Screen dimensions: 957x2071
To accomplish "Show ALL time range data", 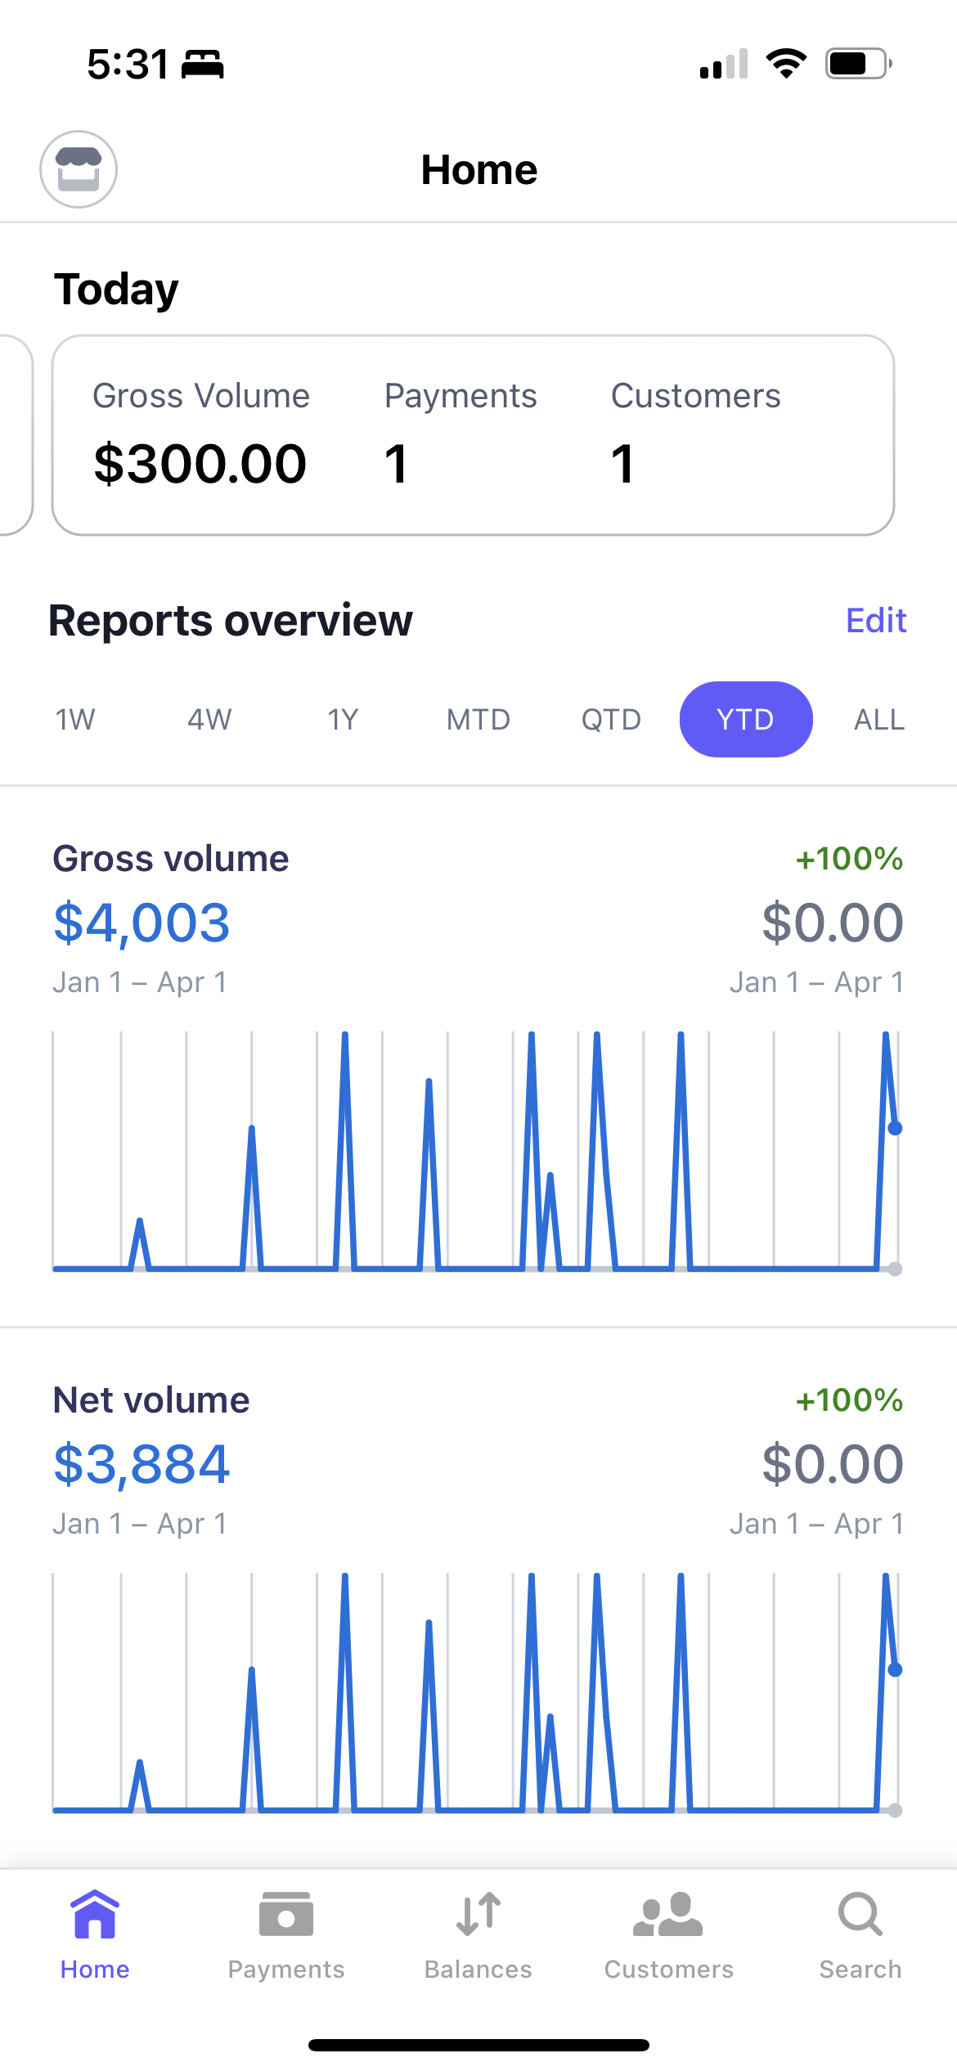I will 879,720.
